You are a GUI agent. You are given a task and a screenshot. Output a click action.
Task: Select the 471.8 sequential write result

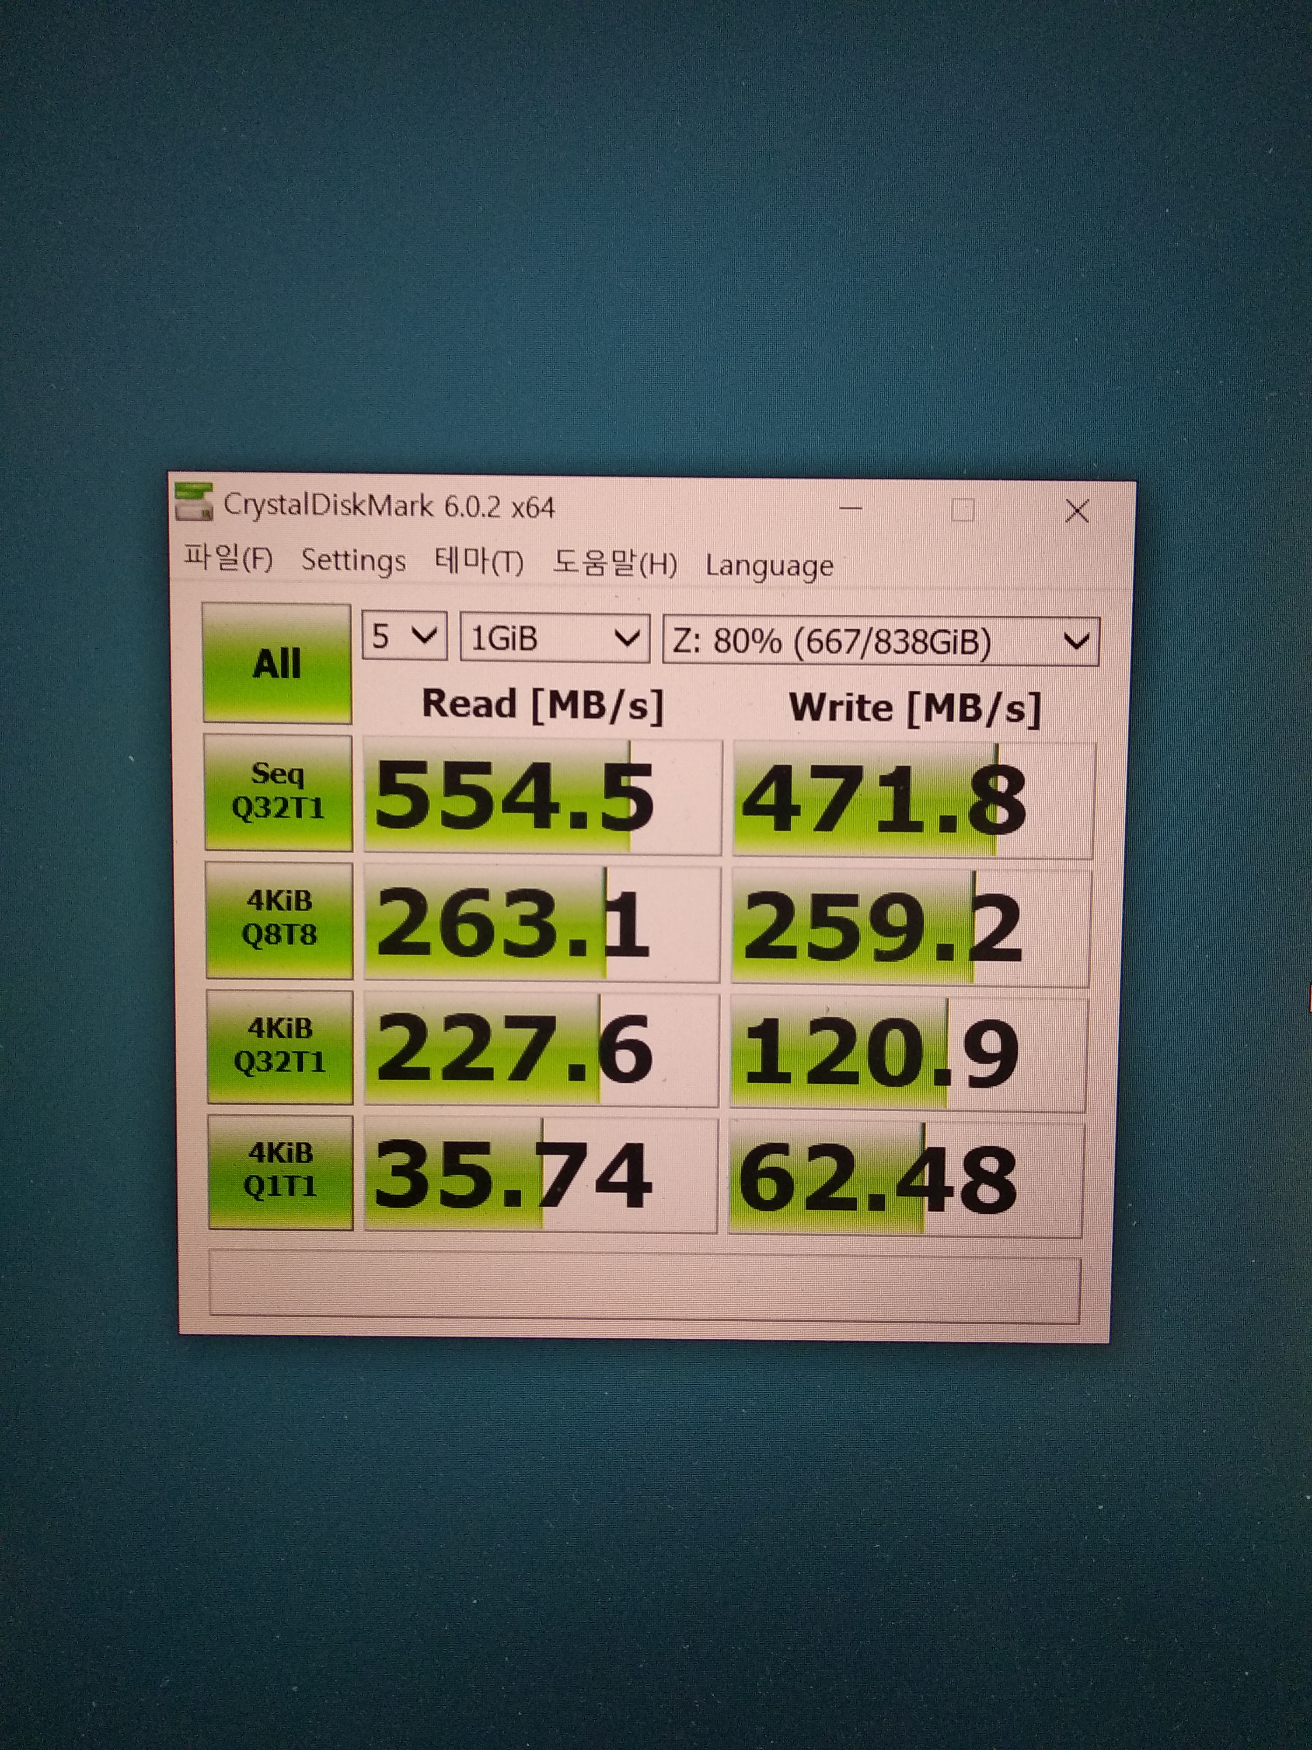(x=914, y=801)
